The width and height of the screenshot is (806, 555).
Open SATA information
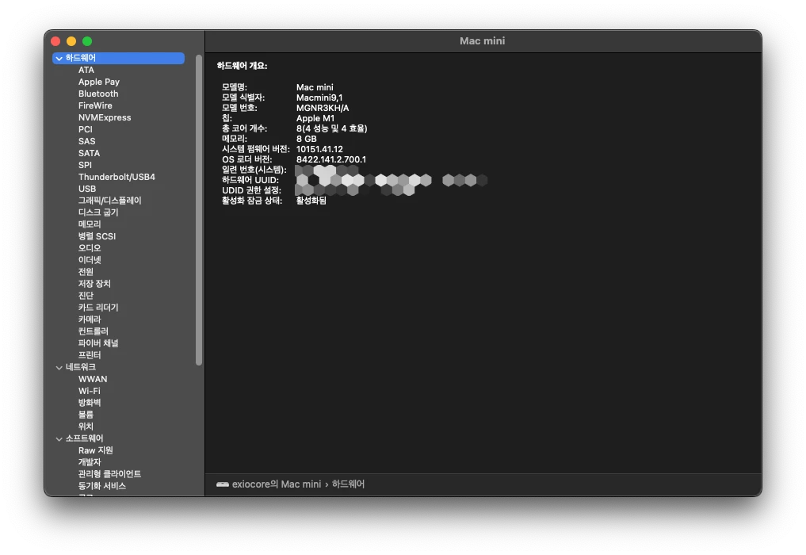[x=89, y=153]
